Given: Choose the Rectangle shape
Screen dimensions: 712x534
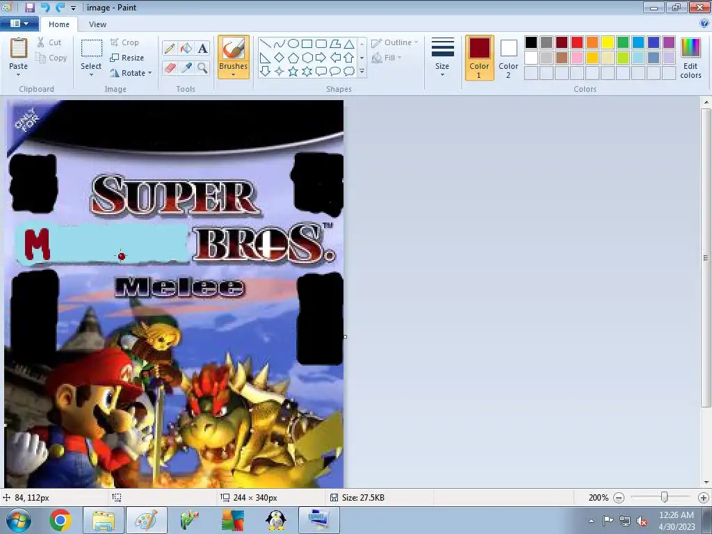Looking at the screenshot, I should click(307, 44).
